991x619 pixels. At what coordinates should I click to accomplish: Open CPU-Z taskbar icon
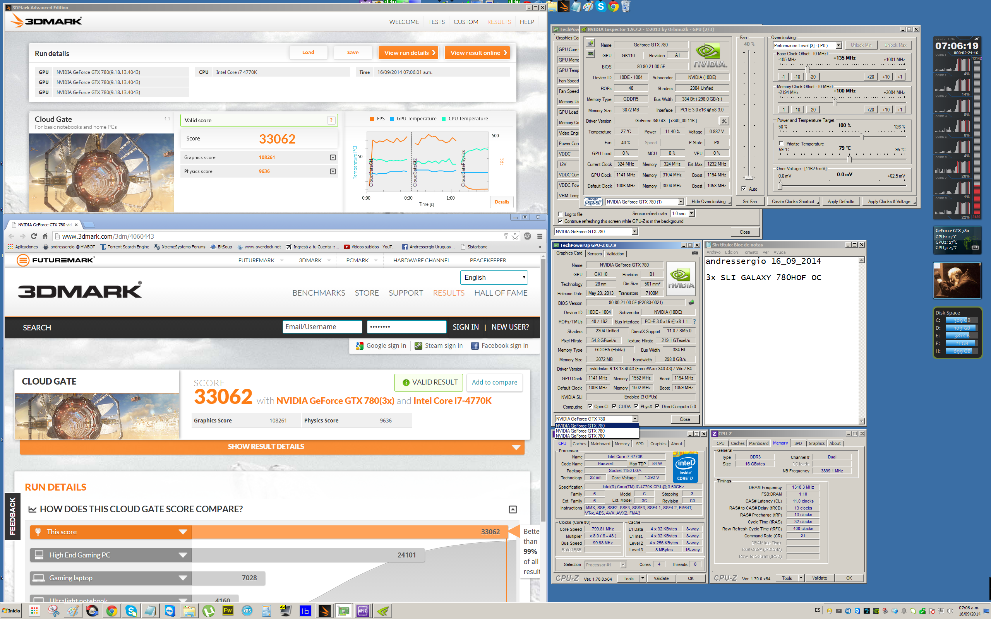(363, 611)
